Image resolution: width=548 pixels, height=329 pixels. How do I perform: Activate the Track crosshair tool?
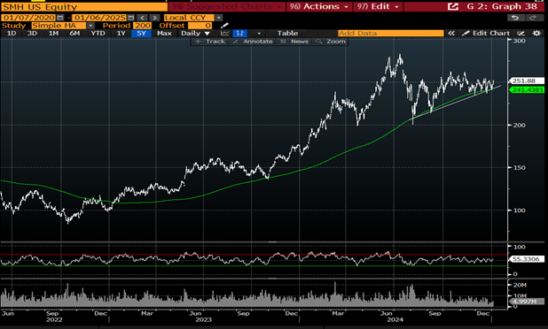coord(211,42)
